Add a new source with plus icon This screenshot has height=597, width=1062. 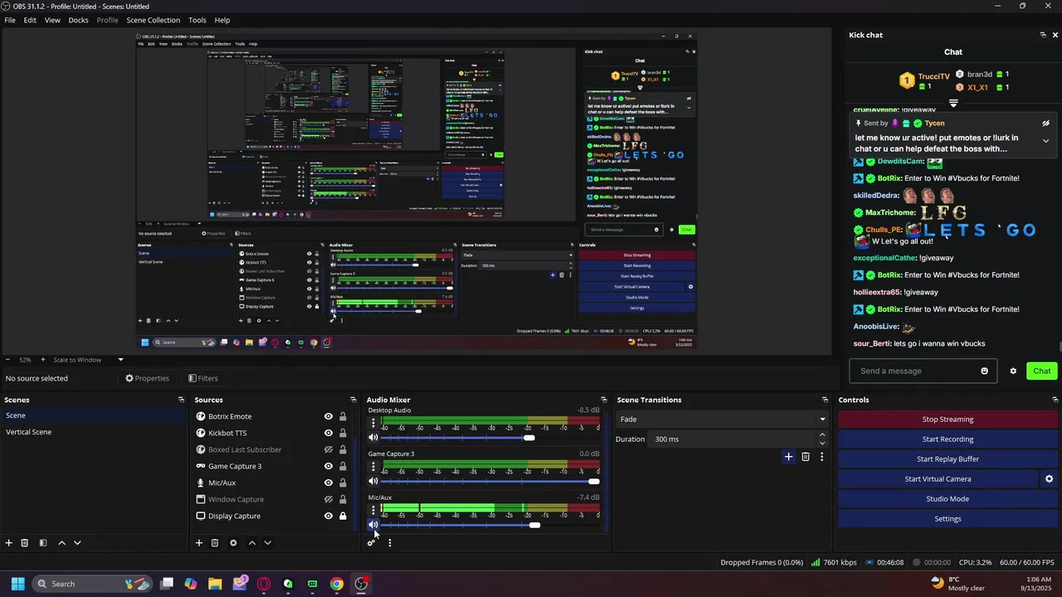click(x=199, y=543)
